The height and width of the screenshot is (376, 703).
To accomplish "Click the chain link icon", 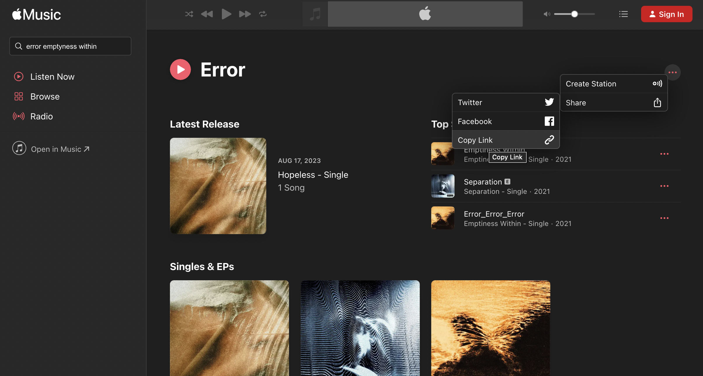I will pyautogui.click(x=549, y=140).
